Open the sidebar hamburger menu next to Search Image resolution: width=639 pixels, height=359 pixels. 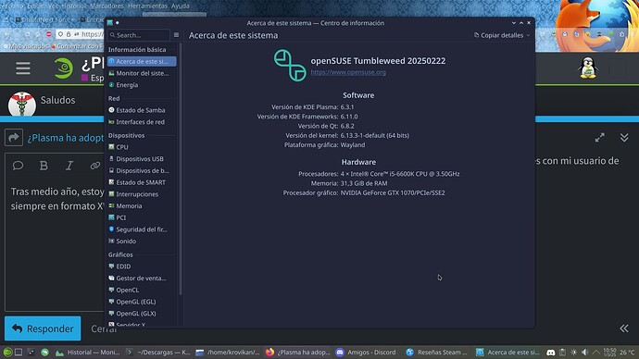tap(177, 35)
